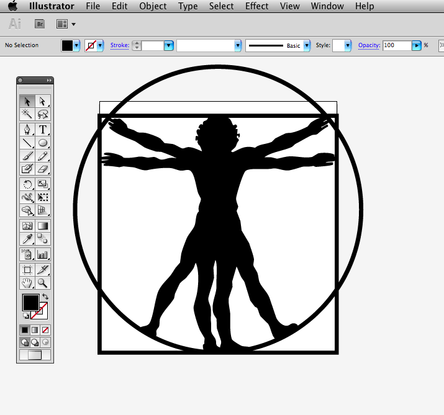
Task: Swap fill and stroke colors arrow
Action: coord(45,297)
